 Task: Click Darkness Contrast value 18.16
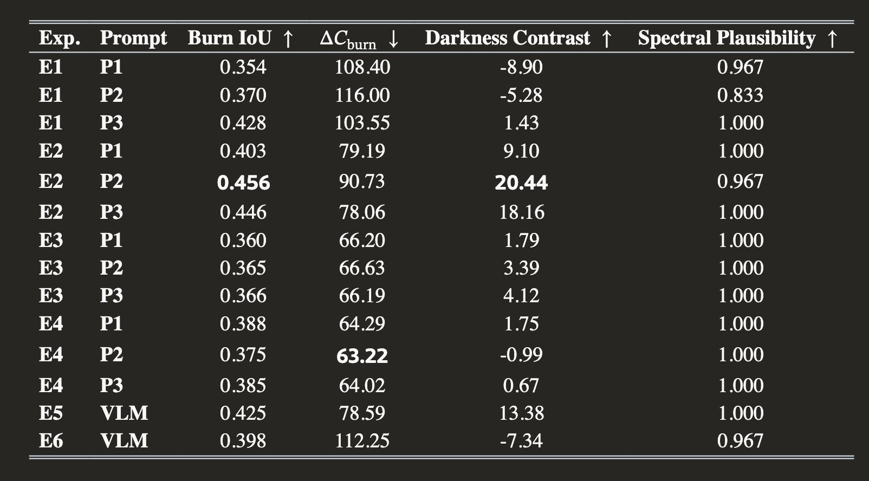[521, 212]
